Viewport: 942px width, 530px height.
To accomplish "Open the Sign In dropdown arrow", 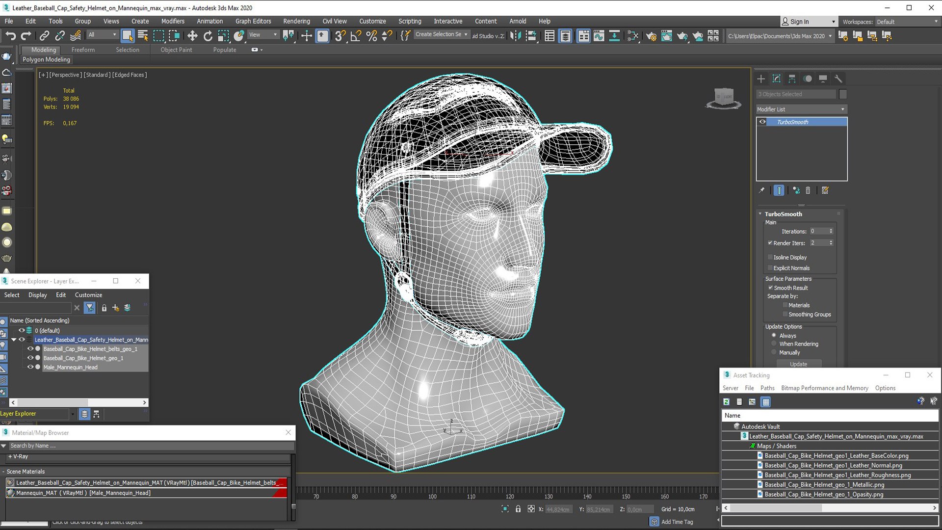I will 833,22.
